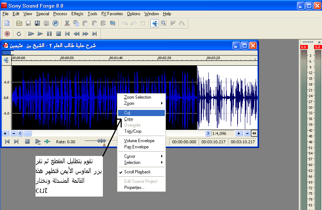Click the Save As toolbar icon
322x210 pixels.
tap(37, 23)
